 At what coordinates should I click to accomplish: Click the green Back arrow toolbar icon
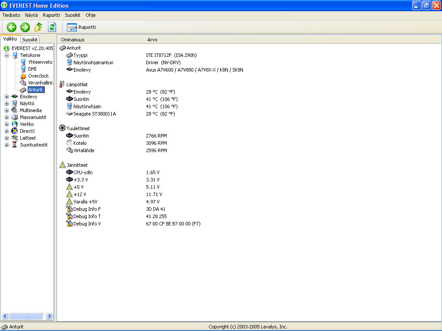tap(12, 27)
